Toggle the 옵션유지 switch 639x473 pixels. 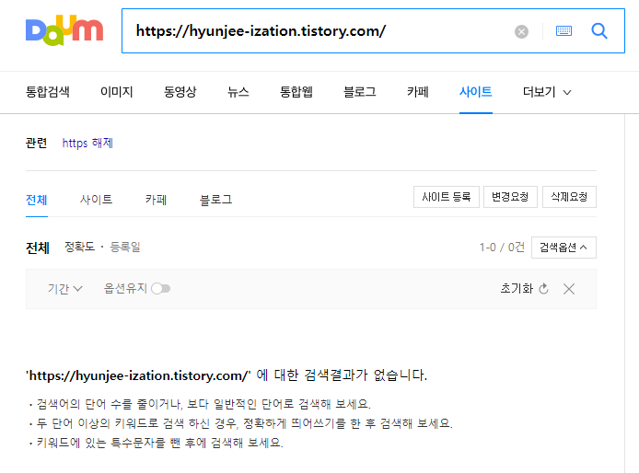[160, 289]
